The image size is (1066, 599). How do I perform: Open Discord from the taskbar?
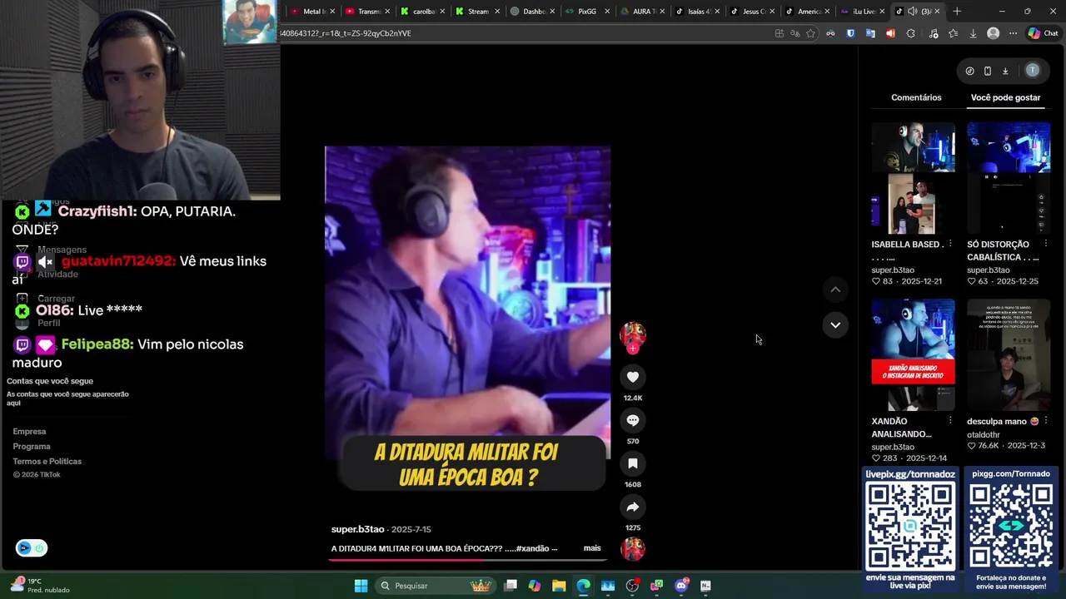[681, 586]
